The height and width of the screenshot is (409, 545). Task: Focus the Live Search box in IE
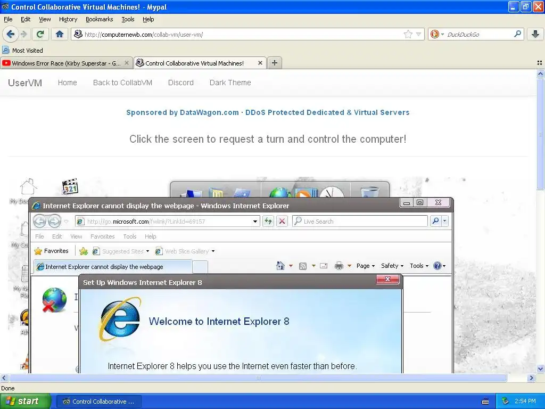[360, 221]
